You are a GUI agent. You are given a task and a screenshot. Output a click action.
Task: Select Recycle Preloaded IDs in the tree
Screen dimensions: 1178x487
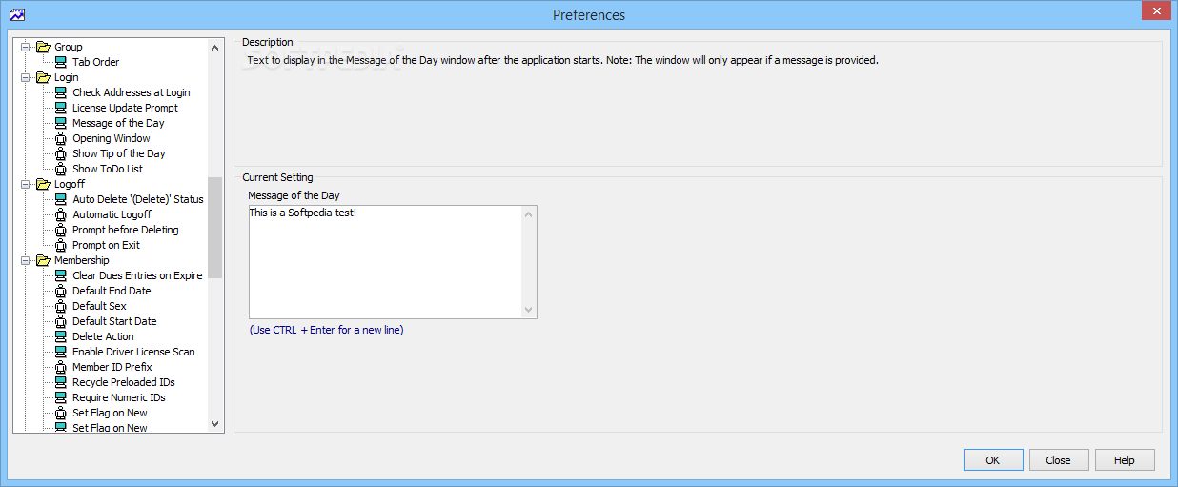tap(124, 382)
